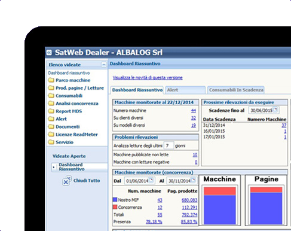Click the blue Nostro MIF legend swatch
291x231 pixels.
(x=115, y=199)
